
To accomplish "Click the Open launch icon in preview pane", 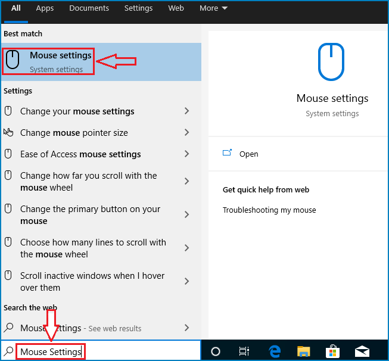I will point(227,153).
